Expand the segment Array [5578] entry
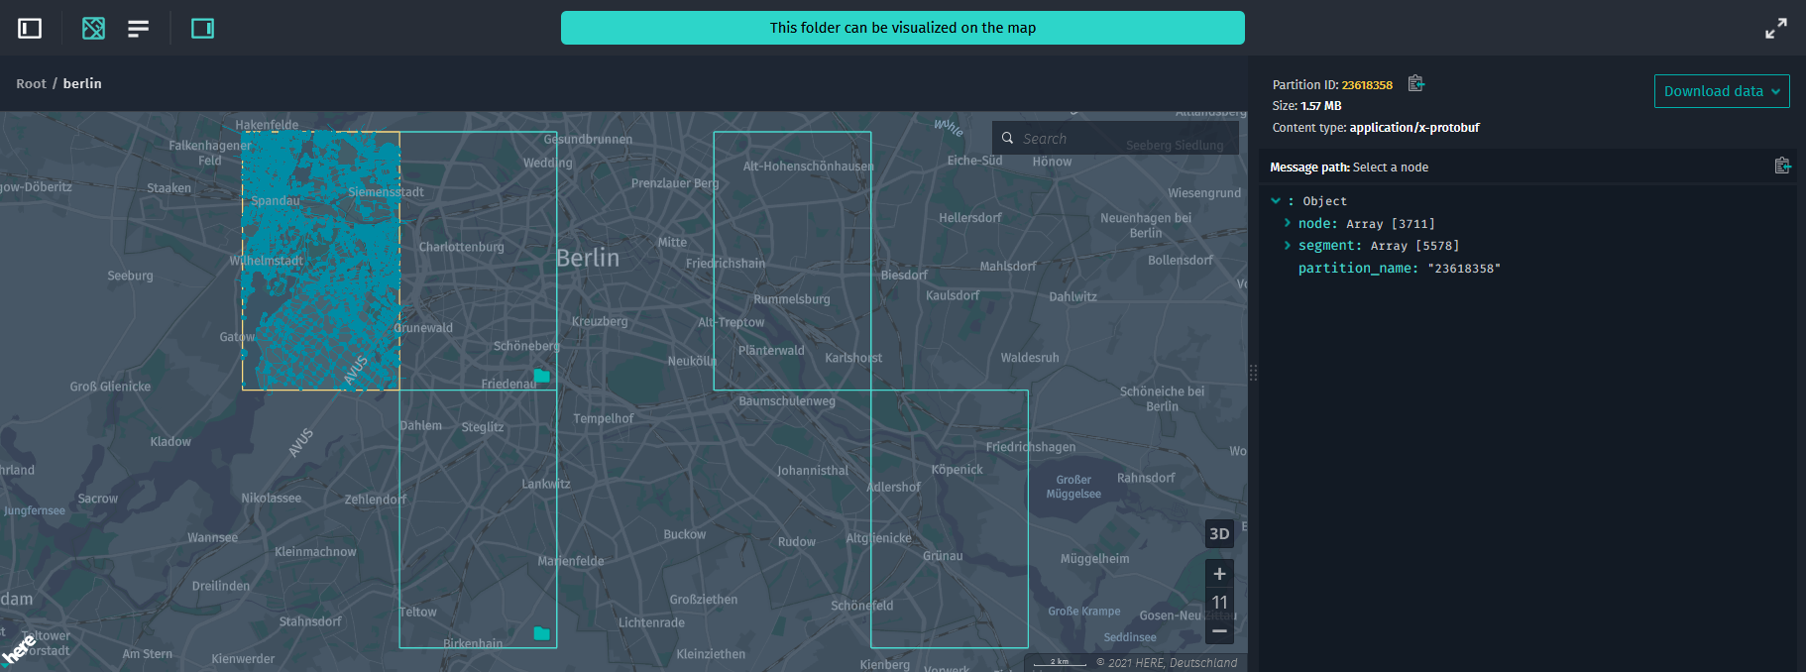 (1288, 245)
